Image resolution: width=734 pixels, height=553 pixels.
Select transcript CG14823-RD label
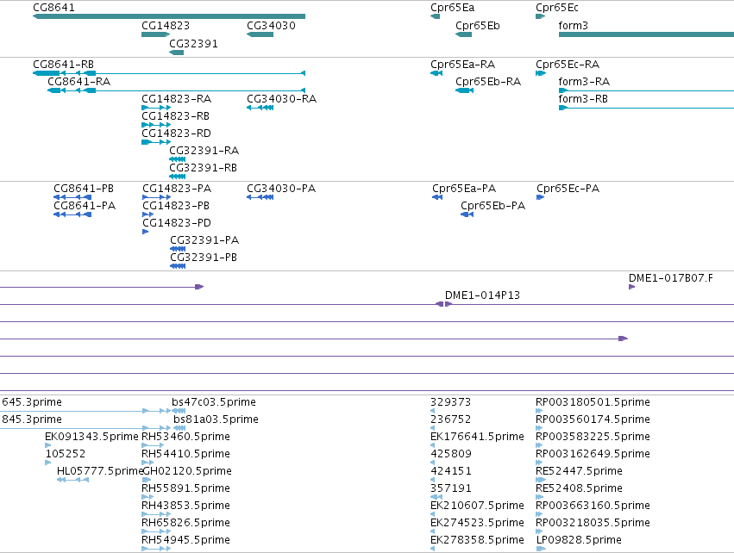[x=176, y=134]
